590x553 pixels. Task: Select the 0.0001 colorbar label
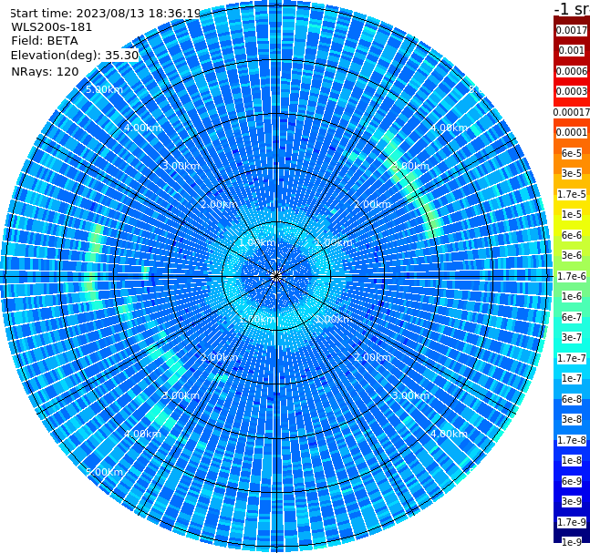(x=572, y=132)
